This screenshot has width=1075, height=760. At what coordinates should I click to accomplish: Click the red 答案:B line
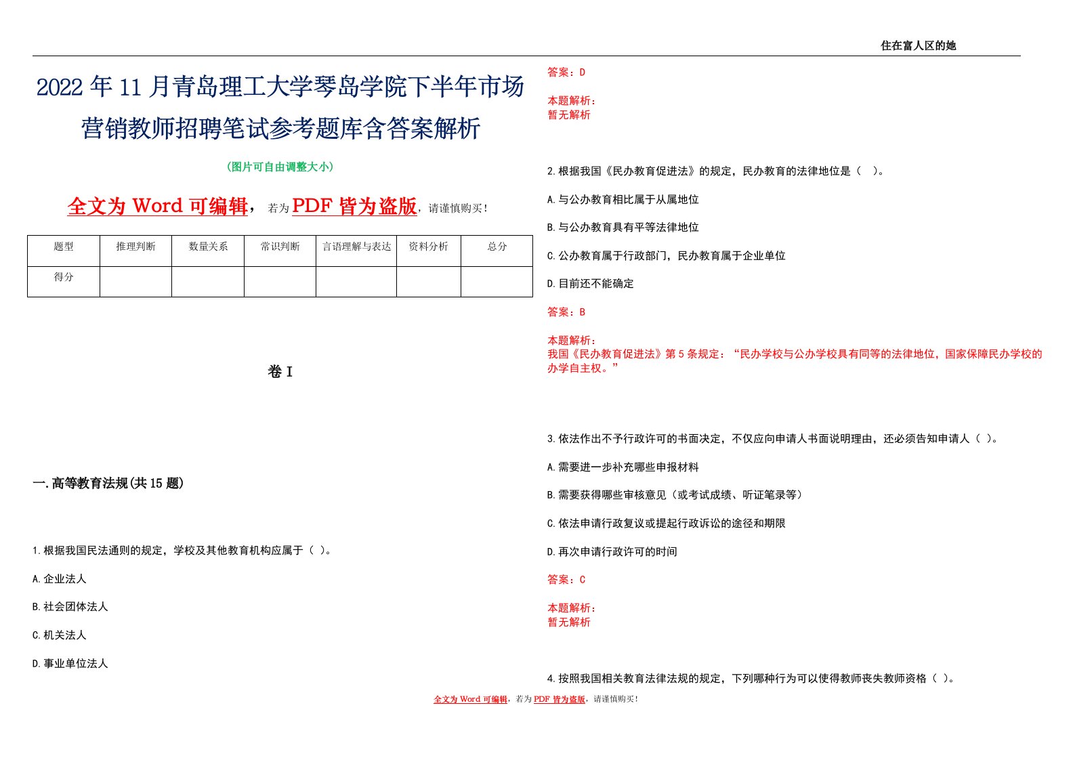click(x=566, y=312)
